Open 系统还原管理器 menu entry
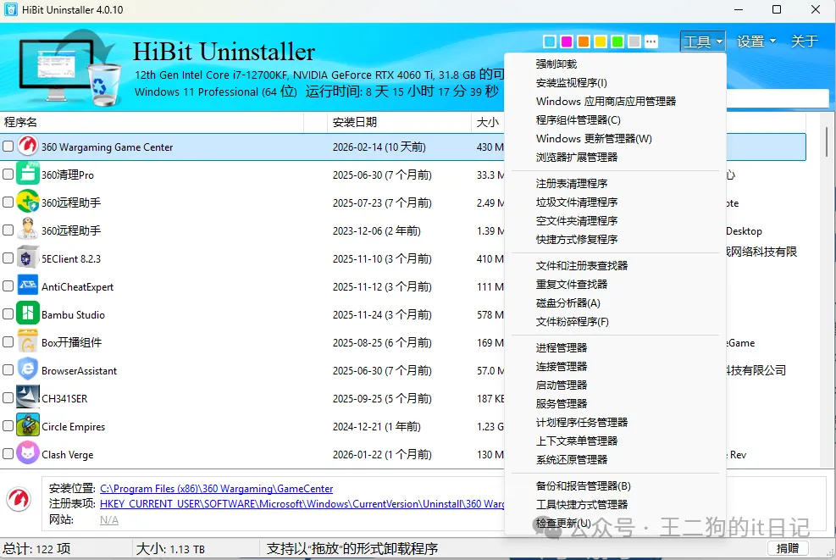836x560 pixels. [572, 460]
